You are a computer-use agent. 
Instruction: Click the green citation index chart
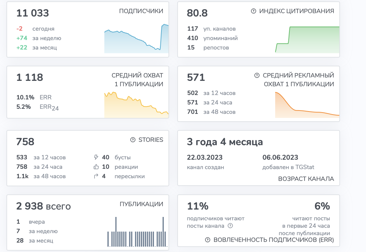click(307, 40)
